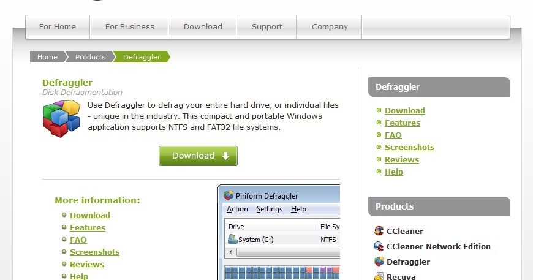Click the More information heading
This screenshot has width=533, height=280.
click(x=97, y=200)
